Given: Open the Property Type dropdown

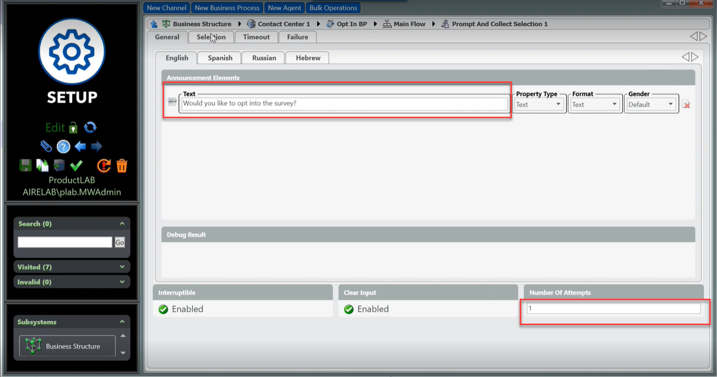Looking at the screenshot, I should [539, 105].
